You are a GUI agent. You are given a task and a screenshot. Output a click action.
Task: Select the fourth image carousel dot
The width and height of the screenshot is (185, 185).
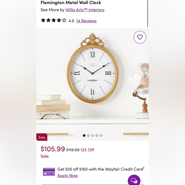pyautogui.click(x=97, y=136)
